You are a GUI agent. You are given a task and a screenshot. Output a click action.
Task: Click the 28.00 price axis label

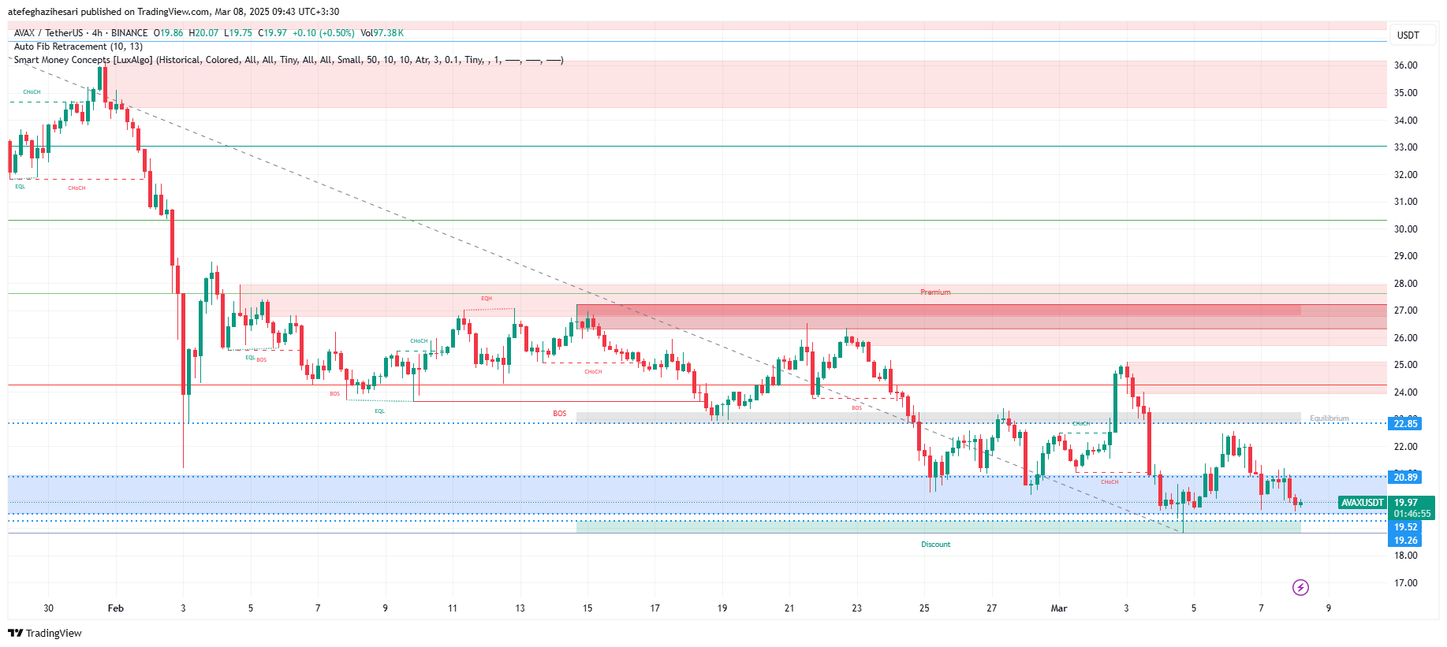(x=1405, y=284)
